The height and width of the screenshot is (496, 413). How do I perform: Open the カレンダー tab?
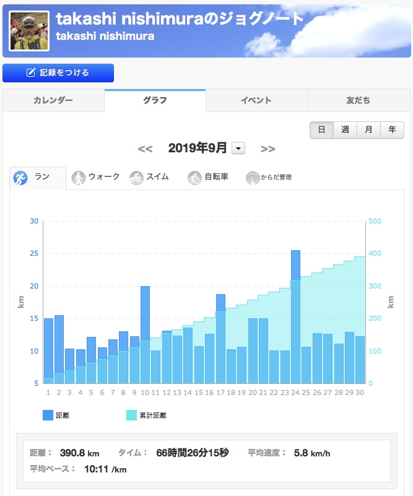(x=53, y=100)
